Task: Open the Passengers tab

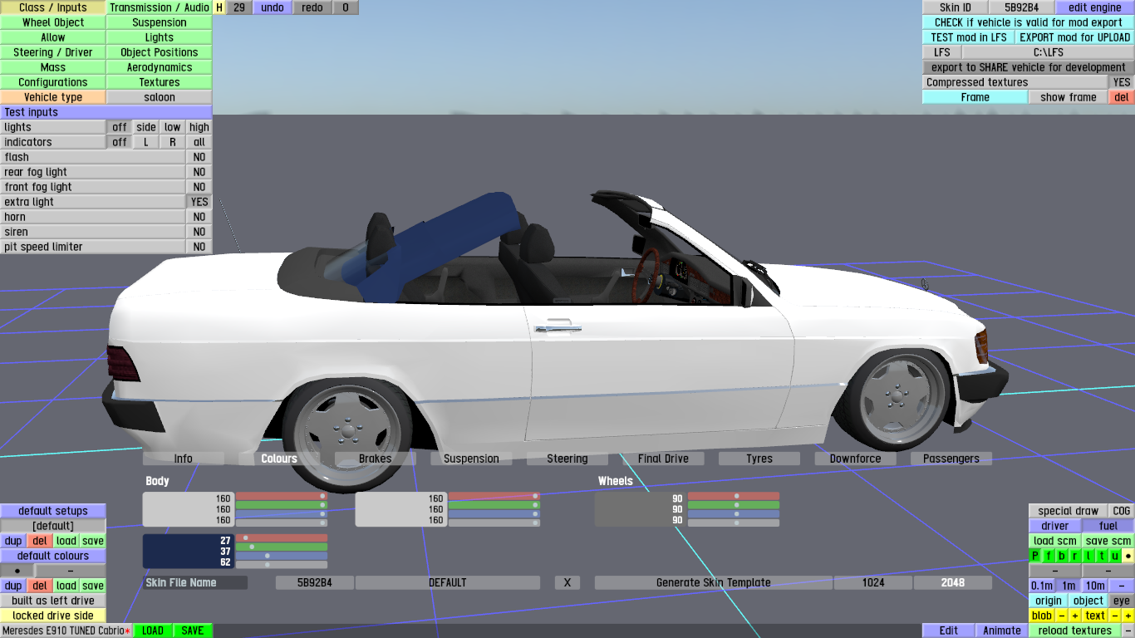Action: pyautogui.click(x=951, y=459)
